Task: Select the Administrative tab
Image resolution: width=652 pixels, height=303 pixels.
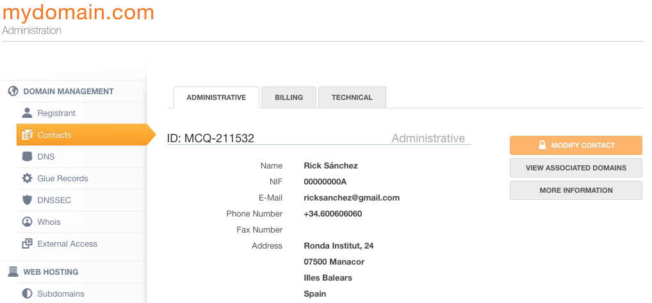Action: pyautogui.click(x=216, y=97)
